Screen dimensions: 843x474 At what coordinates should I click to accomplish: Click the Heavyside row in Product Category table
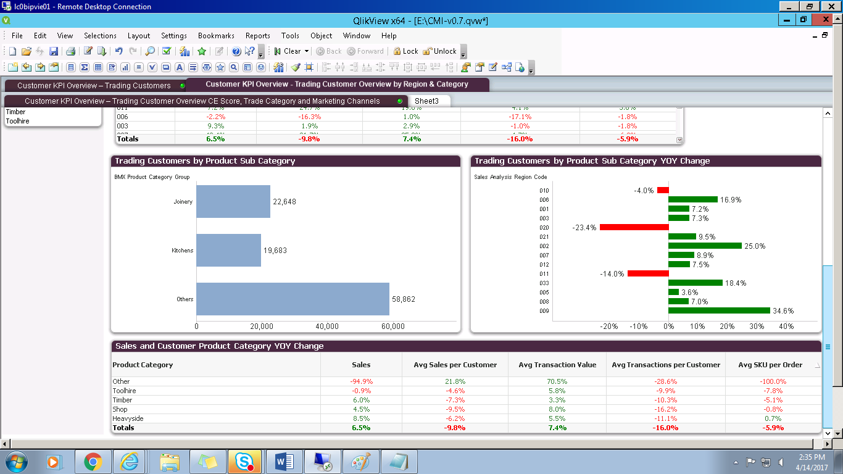466,418
